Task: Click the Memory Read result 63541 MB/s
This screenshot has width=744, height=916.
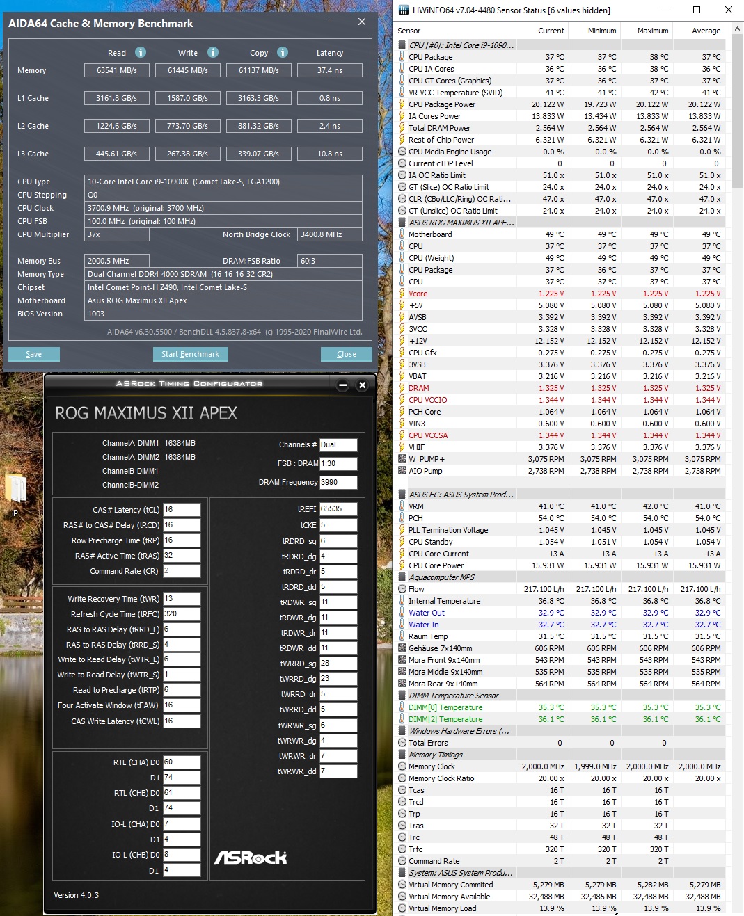Action: (x=117, y=70)
